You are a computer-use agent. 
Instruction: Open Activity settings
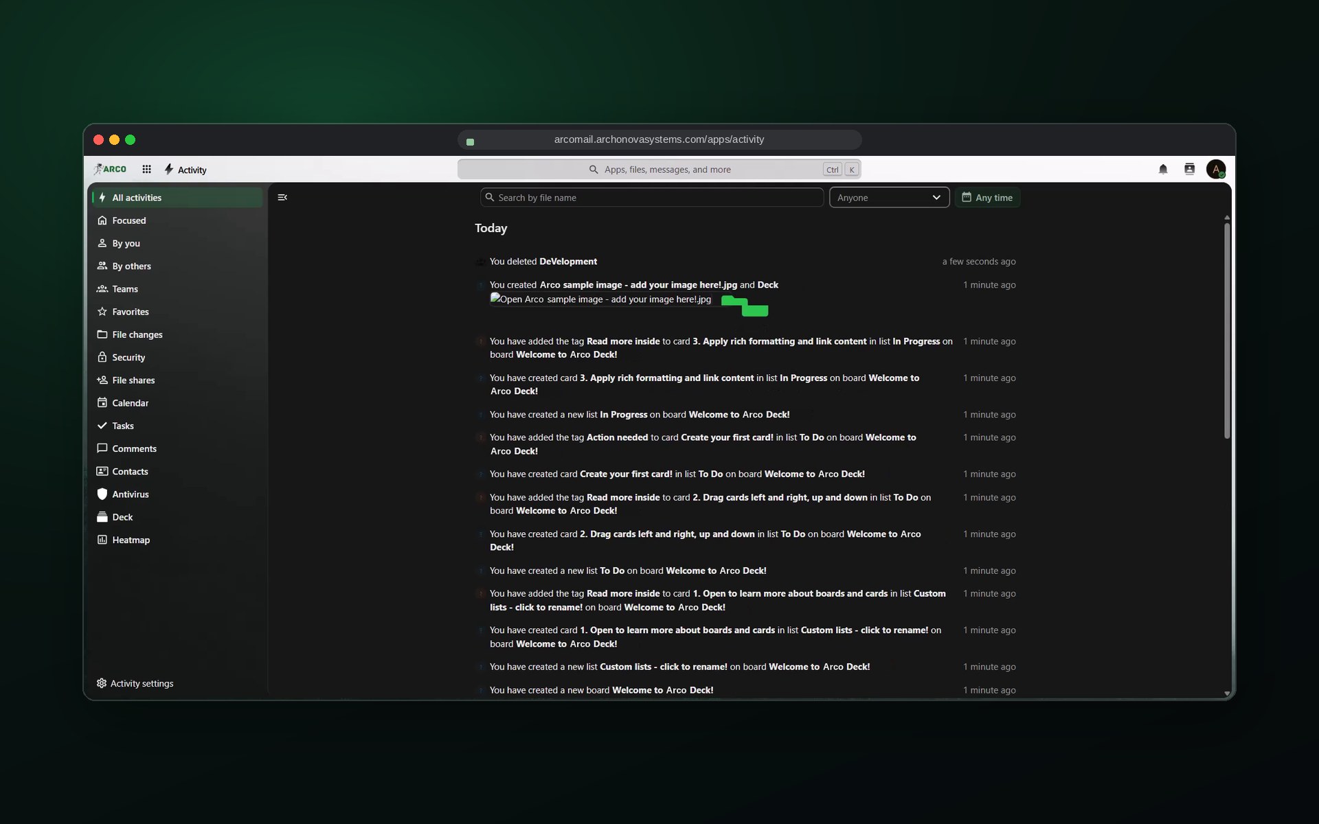click(135, 683)
